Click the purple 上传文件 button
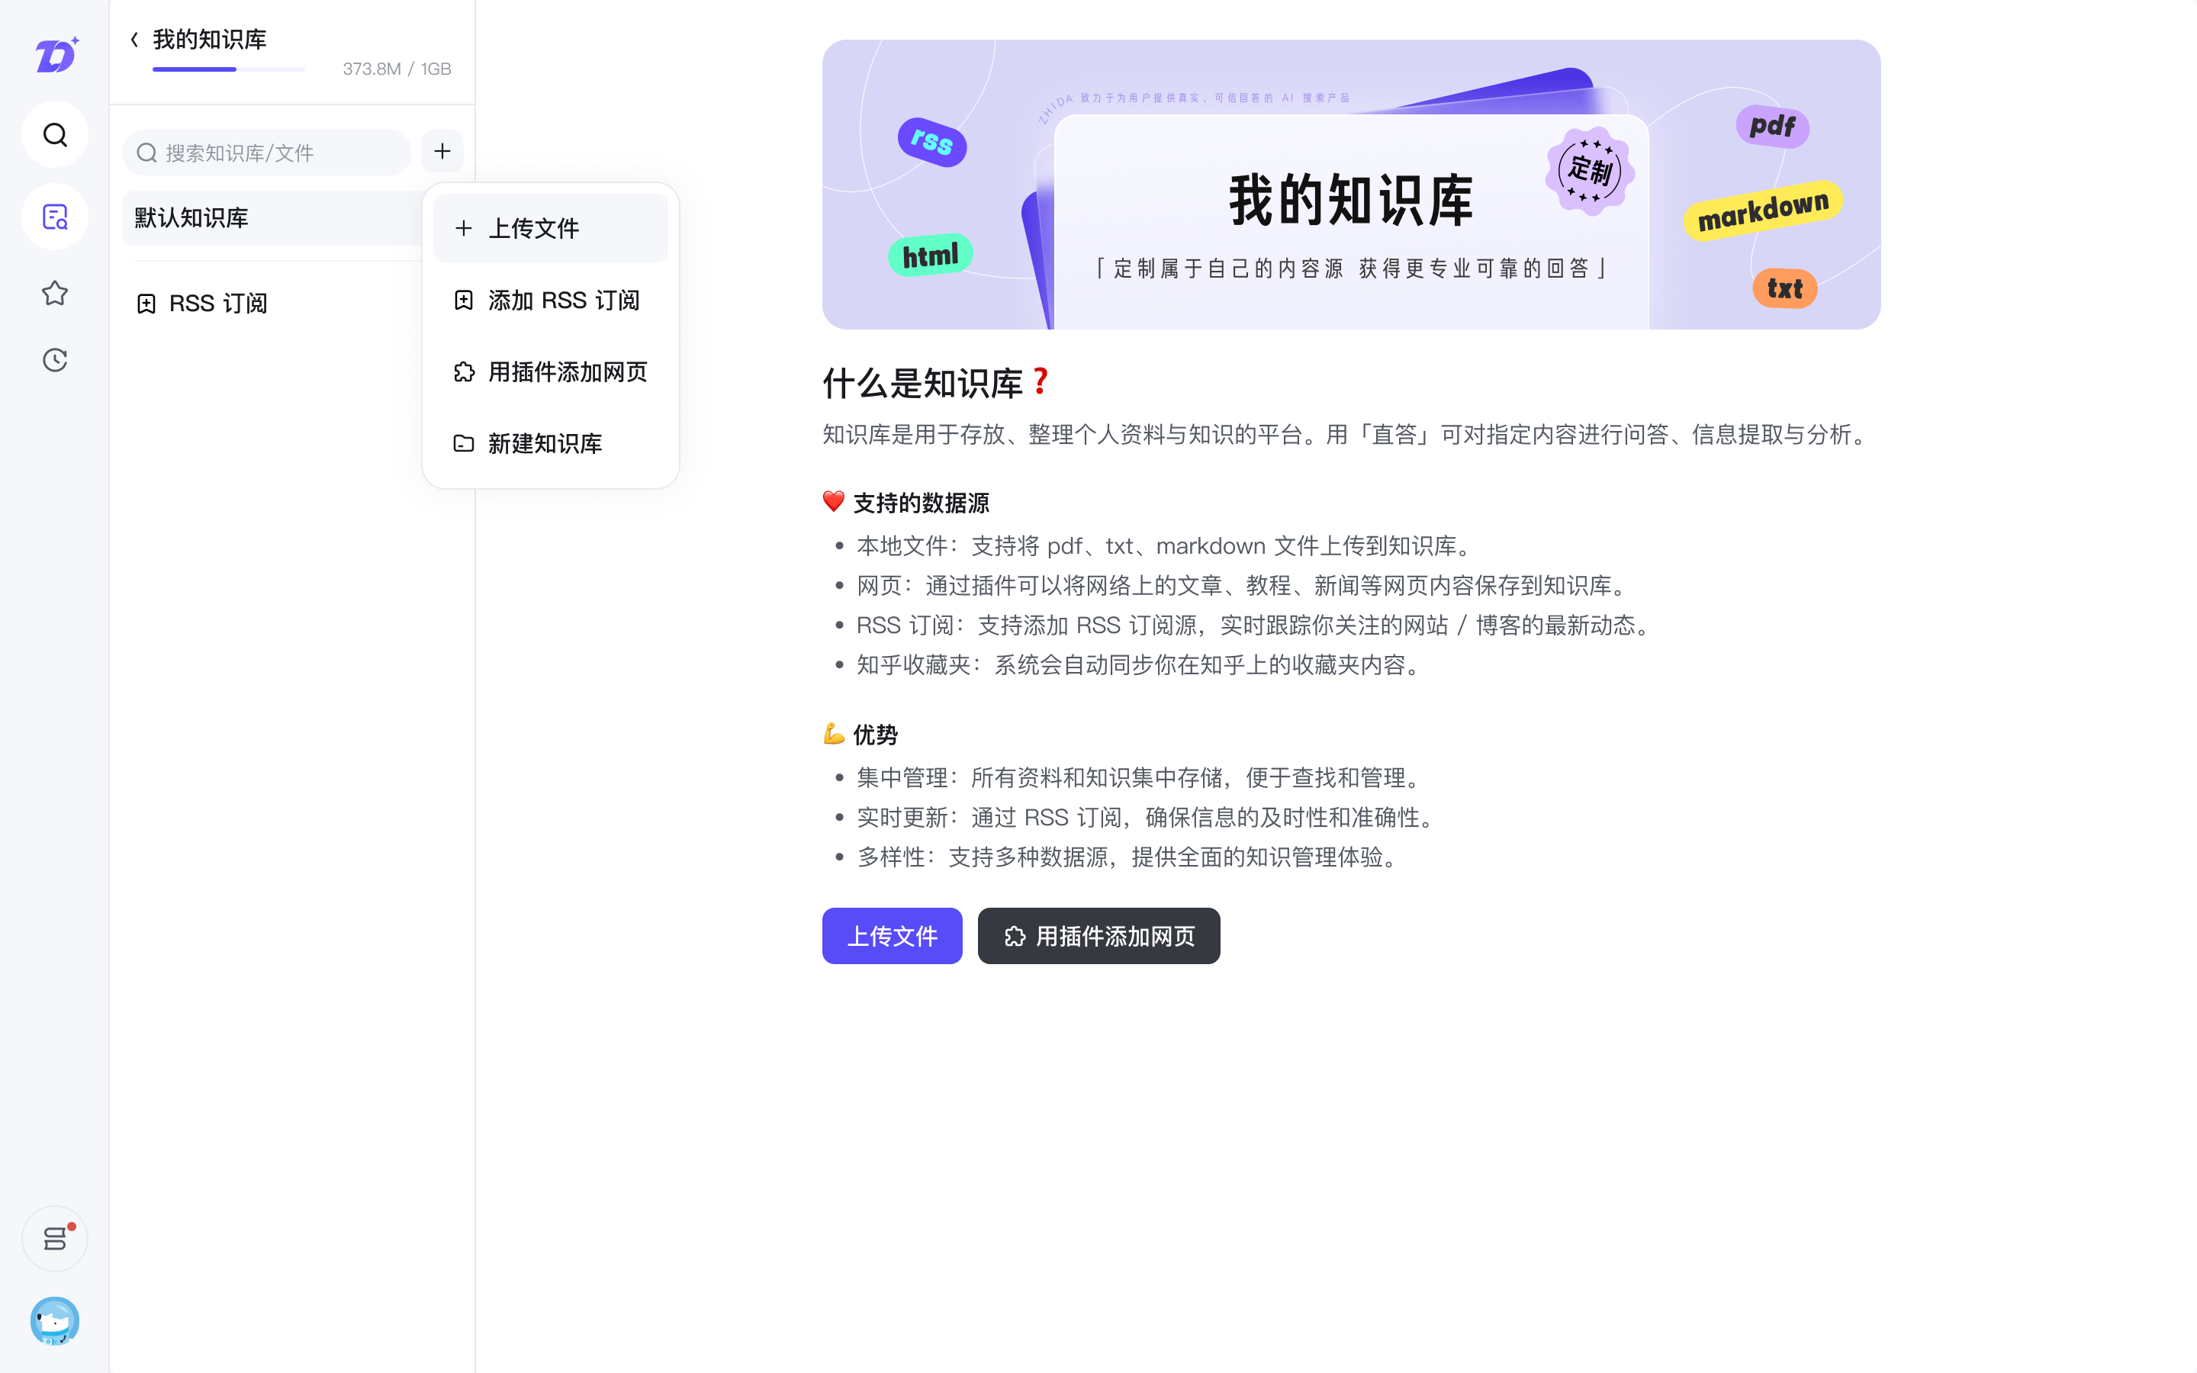This screenshot has width=2197, height=1373. click(x=892, y=935)
